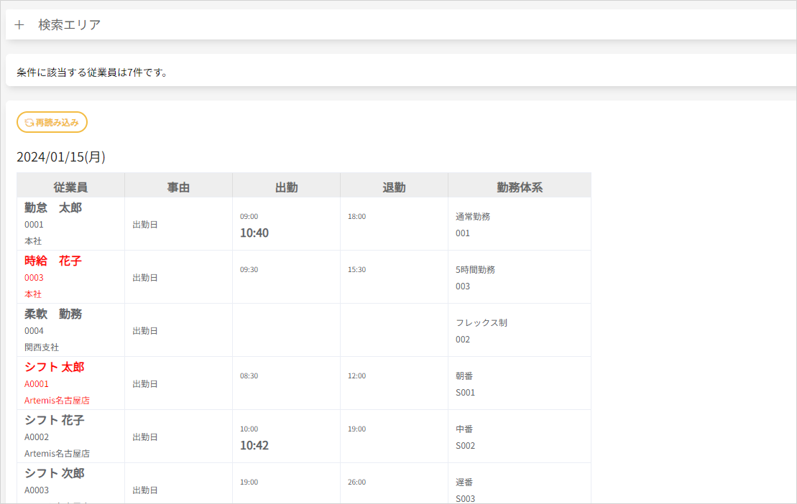Click 出勤日 in 勤怠 太郎 row
Viewport: 797px width, 504px height.
[144, 225]
